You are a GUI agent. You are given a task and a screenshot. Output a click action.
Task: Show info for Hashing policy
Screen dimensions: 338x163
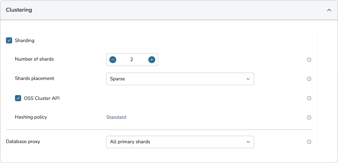[x=309, y=117]
